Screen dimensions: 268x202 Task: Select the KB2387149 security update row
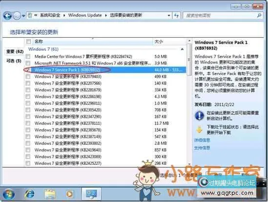click(x=105, y=136)
